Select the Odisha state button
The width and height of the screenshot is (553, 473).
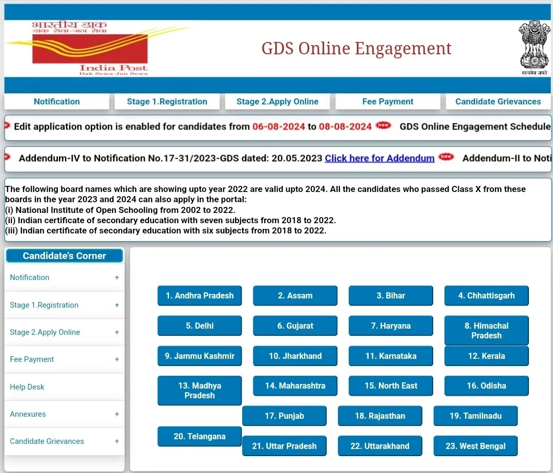[x=486, y=385]
